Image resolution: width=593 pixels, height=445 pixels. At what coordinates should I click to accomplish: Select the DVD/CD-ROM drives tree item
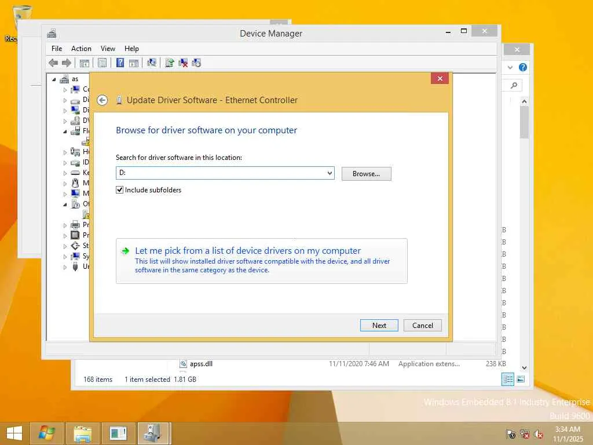(x=81, y=121)
